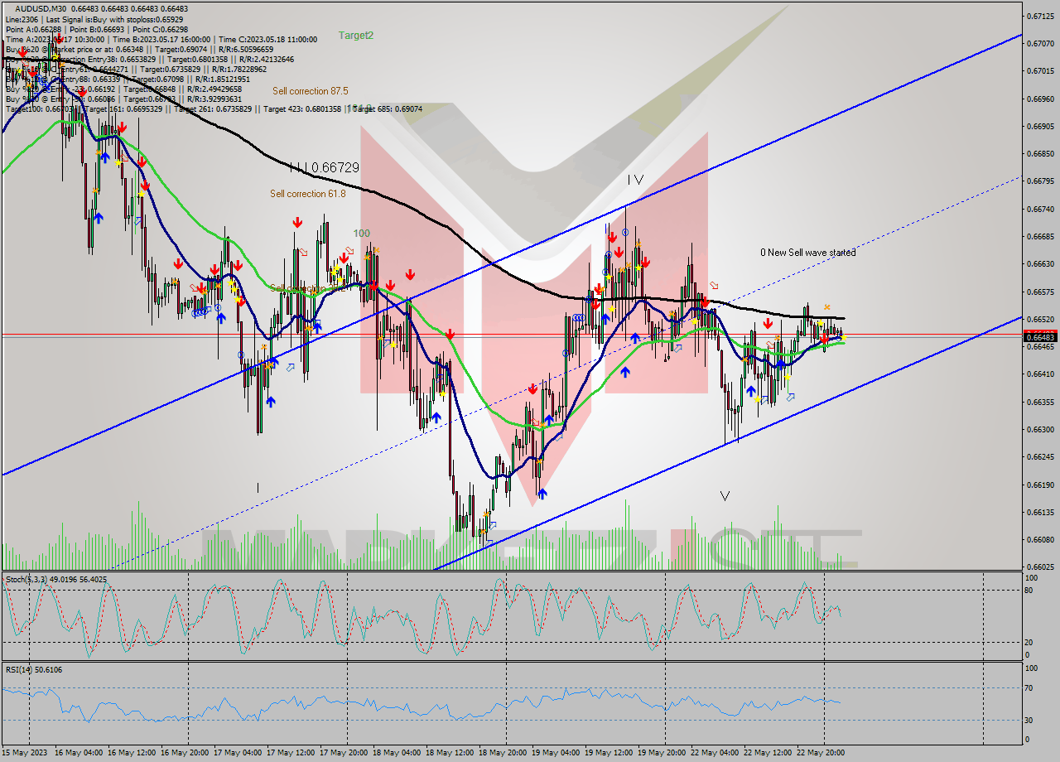Click the '17 May 12:00' time label
1060x762 pixels.
[291, 753]
